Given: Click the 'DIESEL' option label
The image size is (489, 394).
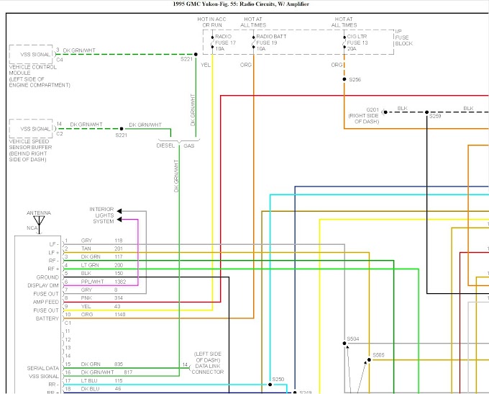Looking at the screenshot, I should click(x=165, y=145).
